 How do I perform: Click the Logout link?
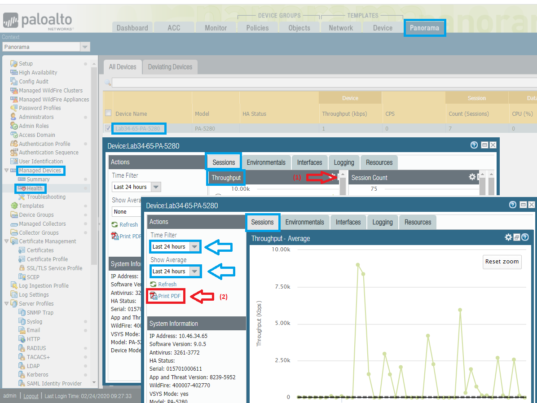31,396
